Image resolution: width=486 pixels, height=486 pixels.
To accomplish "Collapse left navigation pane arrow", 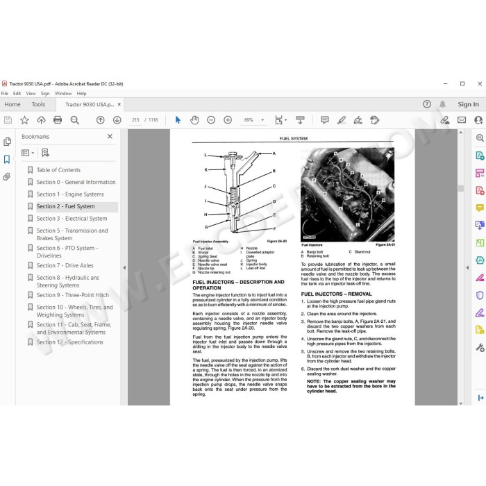I will click(124, 267).
